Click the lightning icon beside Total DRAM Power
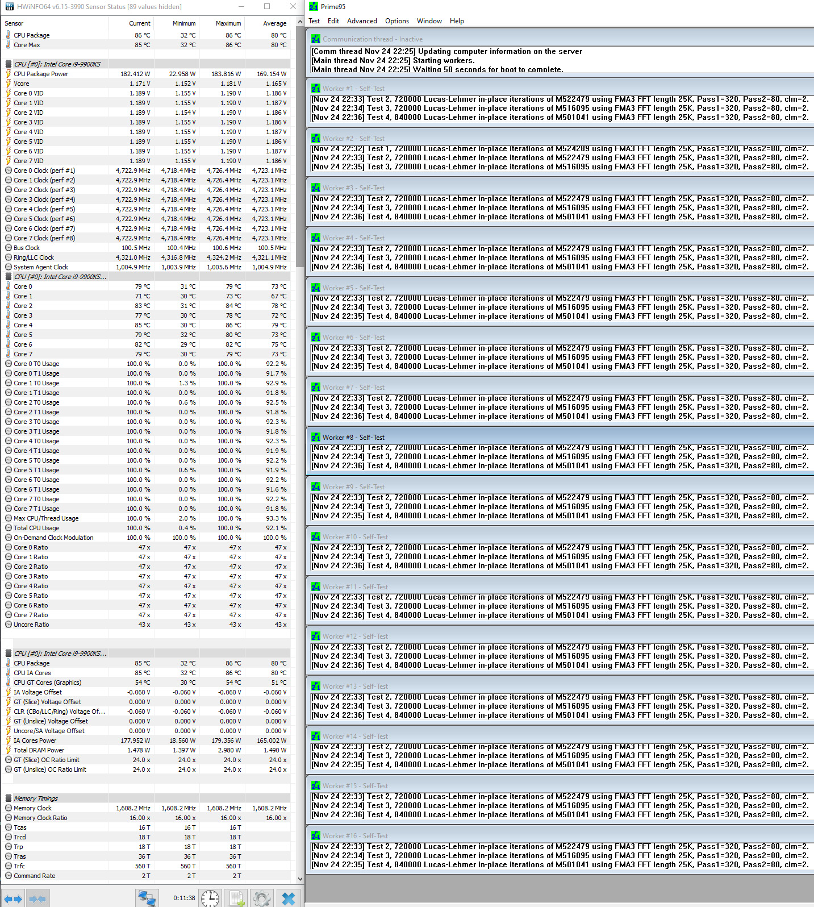Viewport: 814px width, 907px height. tap(9, 750)
